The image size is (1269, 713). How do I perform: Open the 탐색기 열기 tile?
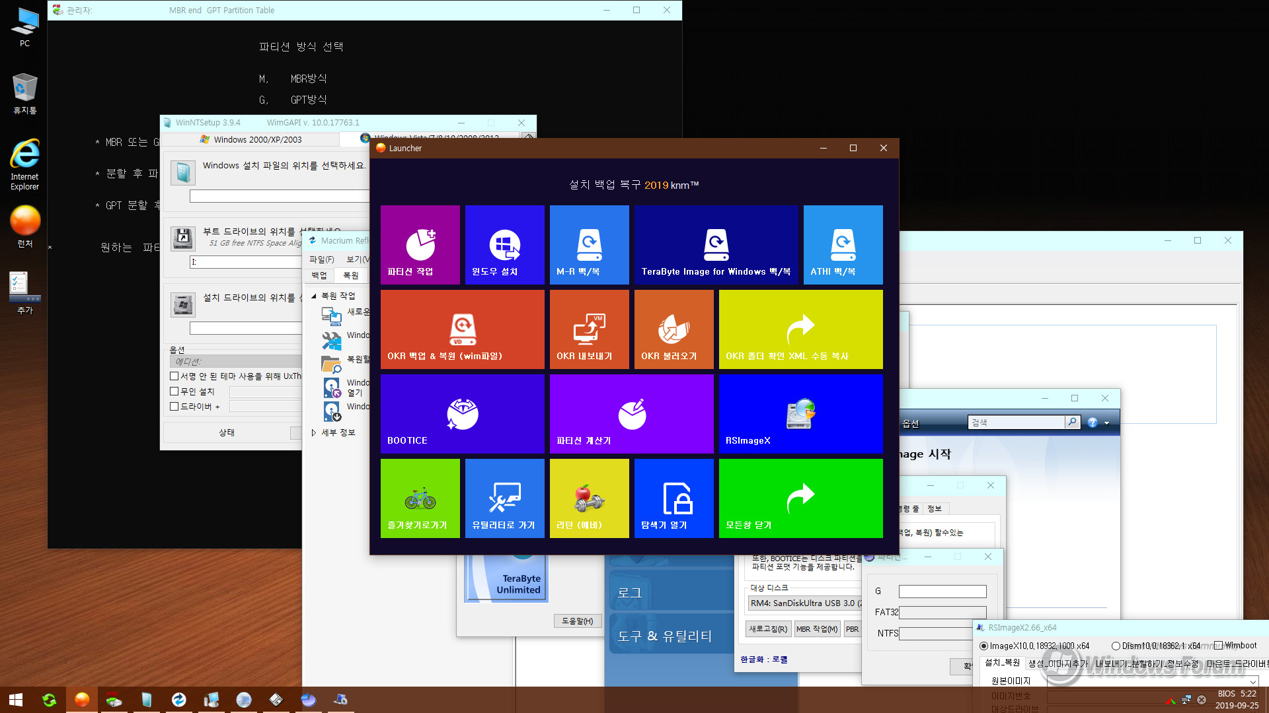pyautogui.click(x=673, y=498)
